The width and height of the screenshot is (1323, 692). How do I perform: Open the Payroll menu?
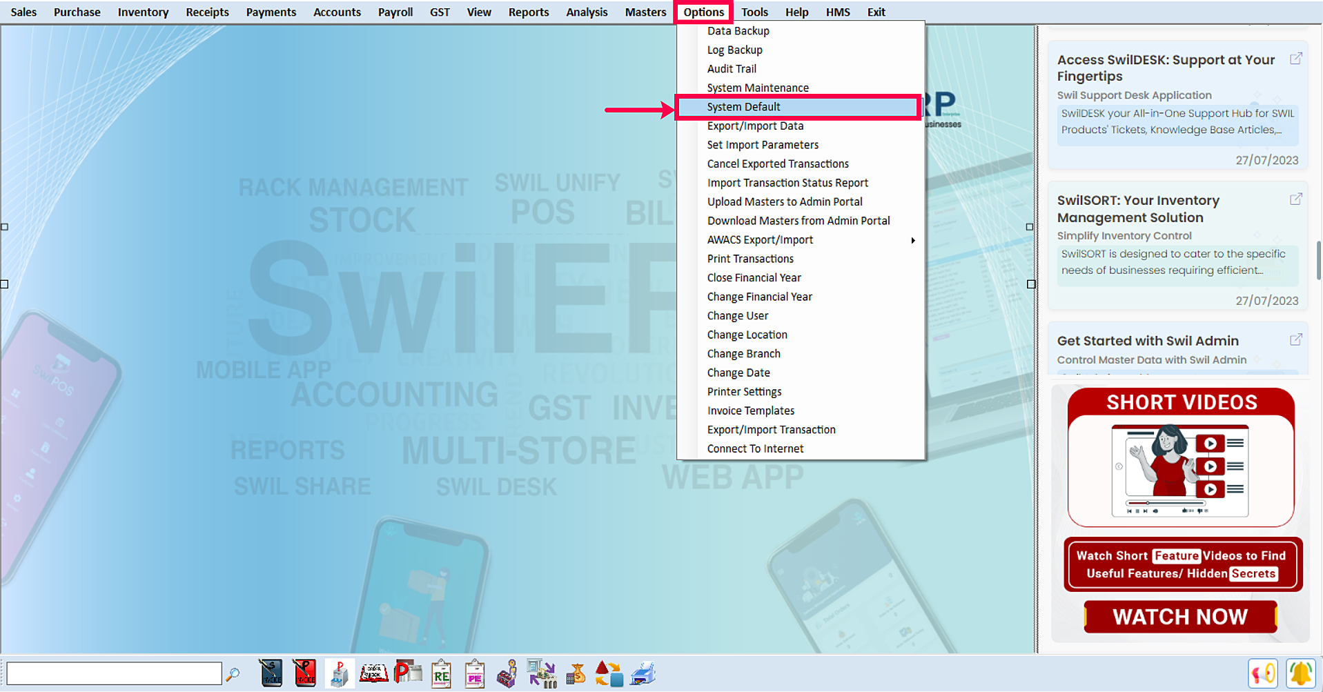coord(395,12)
